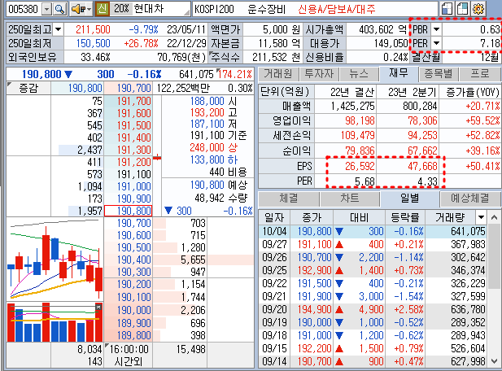The width and height of the screenshot is (502, 371).
Task: Select highlighted price 190,800 in ask column
Action: point(129,211)
